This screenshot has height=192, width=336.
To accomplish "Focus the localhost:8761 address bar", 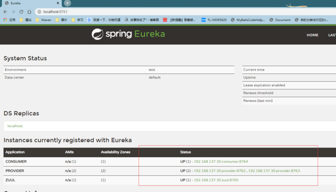I will [x=184, y=12].
